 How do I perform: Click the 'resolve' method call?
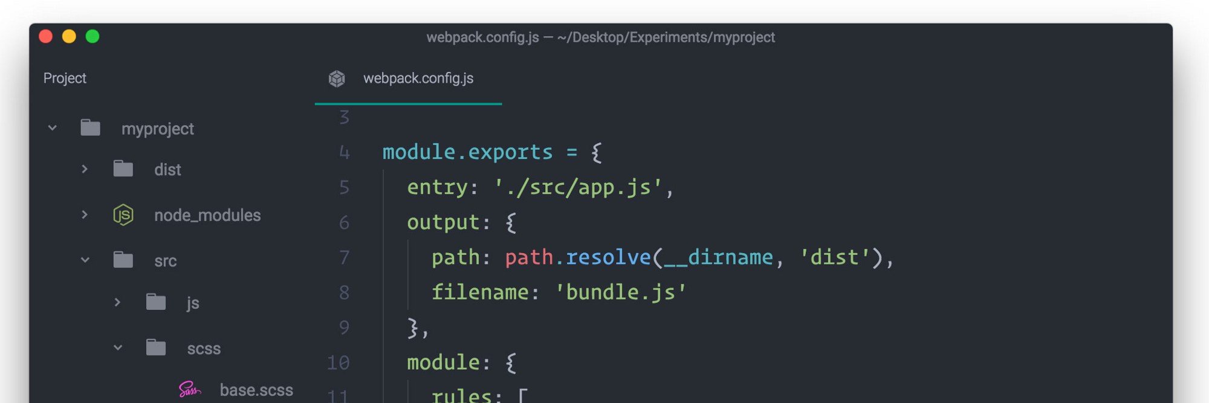[608, 257]
